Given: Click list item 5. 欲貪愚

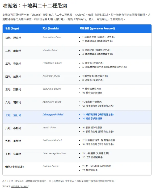Looking at the screenshot, I should [93, 63].
